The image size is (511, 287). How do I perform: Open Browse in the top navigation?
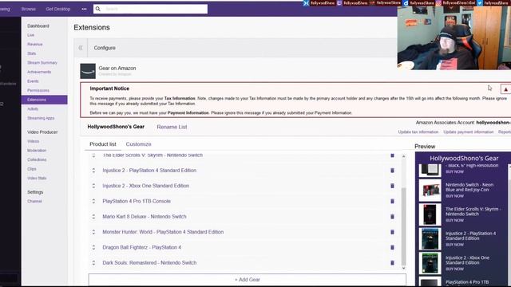pyautogui.click(x=29, y=9)
